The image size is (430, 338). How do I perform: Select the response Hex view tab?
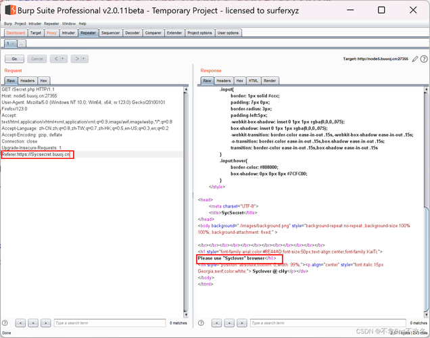click(x=240, y=80)
